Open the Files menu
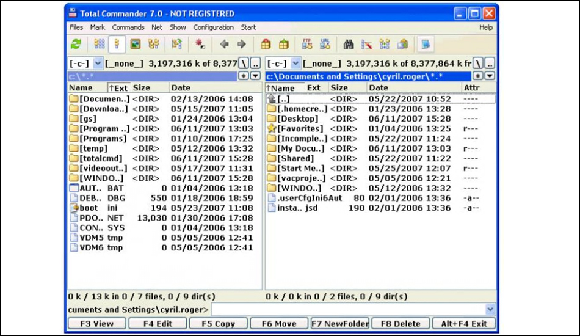580x336 pixels. tap(76, 27)
